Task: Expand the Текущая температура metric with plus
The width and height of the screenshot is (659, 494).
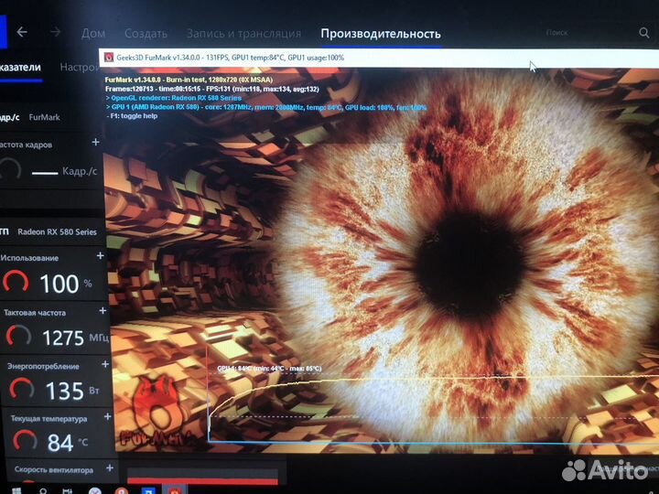Action: click(108, 416)
